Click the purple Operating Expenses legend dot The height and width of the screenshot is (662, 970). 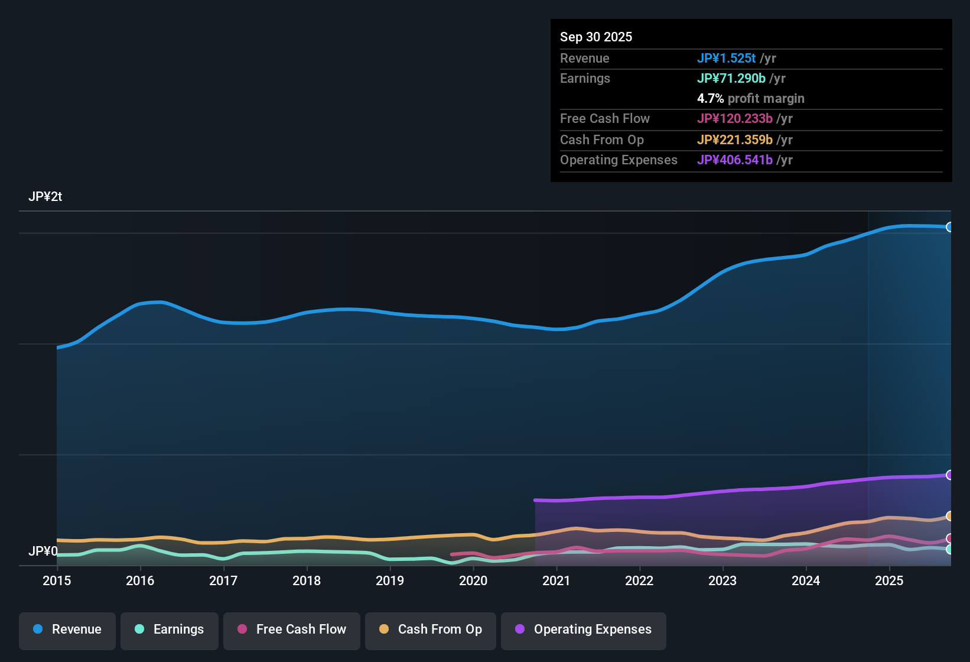520,629
